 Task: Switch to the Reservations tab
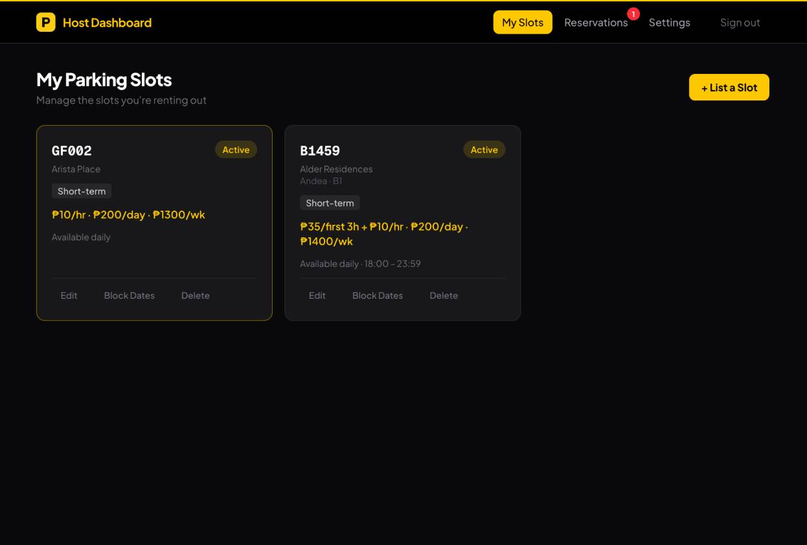(595, 23)
